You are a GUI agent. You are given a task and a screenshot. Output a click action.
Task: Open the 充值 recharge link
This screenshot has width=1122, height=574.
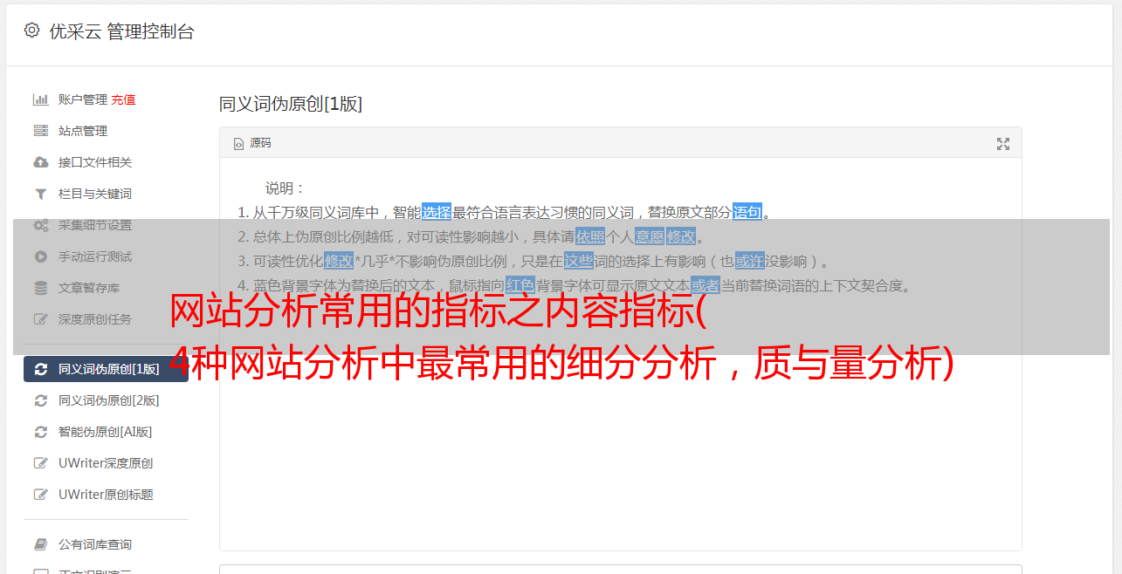[x=123, y=99]
